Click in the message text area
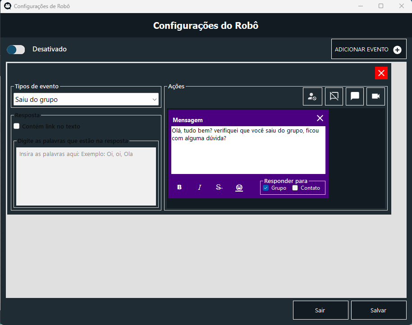Viewport: 412px width, 325px height. pos(248,156)
